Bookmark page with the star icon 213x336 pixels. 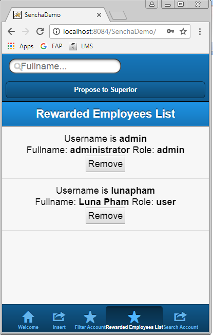click(x=183, y=31)
